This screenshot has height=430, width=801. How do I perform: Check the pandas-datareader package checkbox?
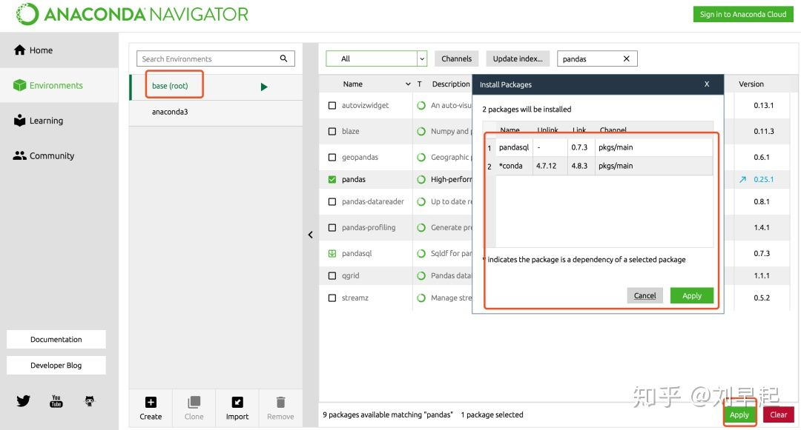[x=332, y=202]
